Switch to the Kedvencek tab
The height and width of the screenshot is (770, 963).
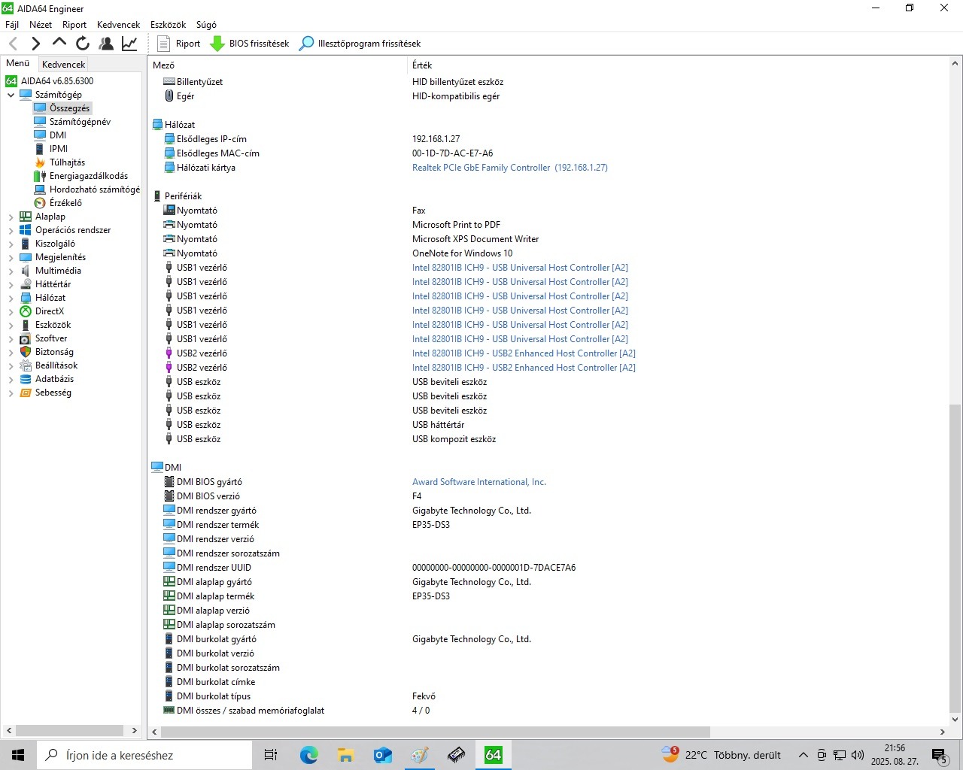64,65
